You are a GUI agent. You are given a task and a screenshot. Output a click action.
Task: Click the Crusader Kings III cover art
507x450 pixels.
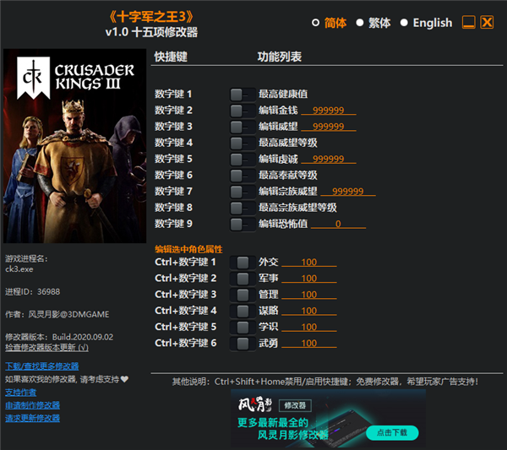click(74, 148)
